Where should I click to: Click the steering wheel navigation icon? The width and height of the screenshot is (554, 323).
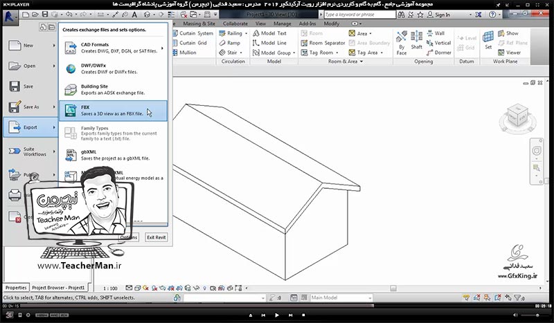pyautogui.click(x=536, y=151)
